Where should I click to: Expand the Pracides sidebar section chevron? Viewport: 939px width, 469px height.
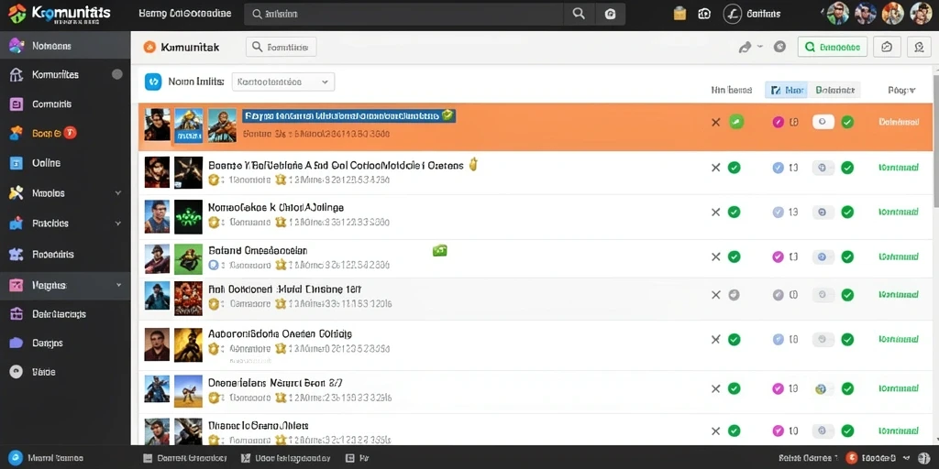[x=118, y=224]
